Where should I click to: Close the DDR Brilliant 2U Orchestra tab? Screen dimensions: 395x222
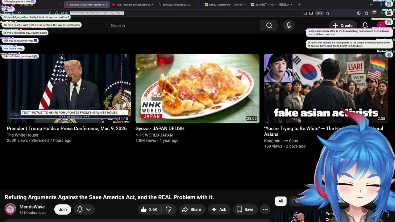tap(152, 5)
